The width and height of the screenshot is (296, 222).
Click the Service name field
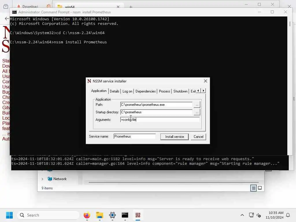(x=135, y=136)
